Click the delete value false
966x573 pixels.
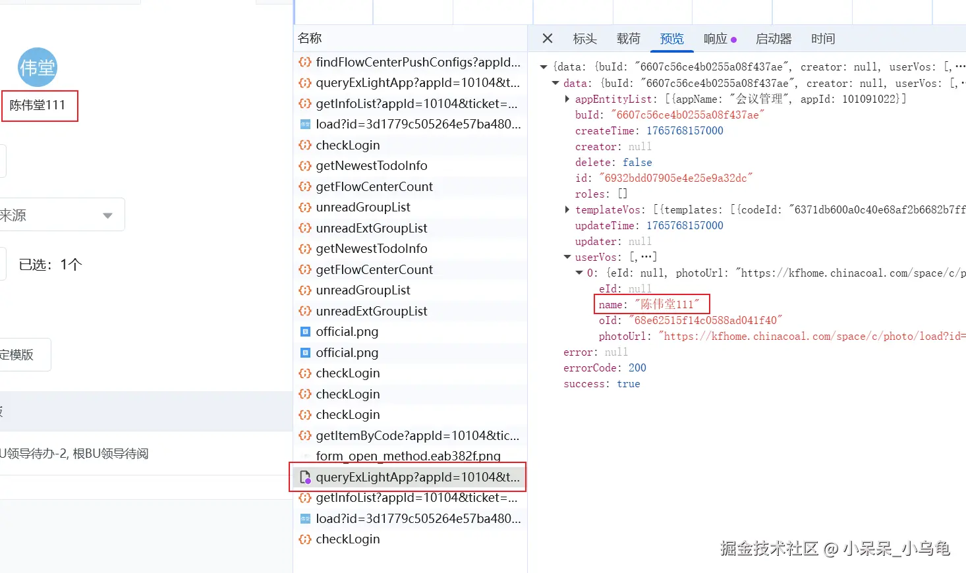[x=637, y=163]
